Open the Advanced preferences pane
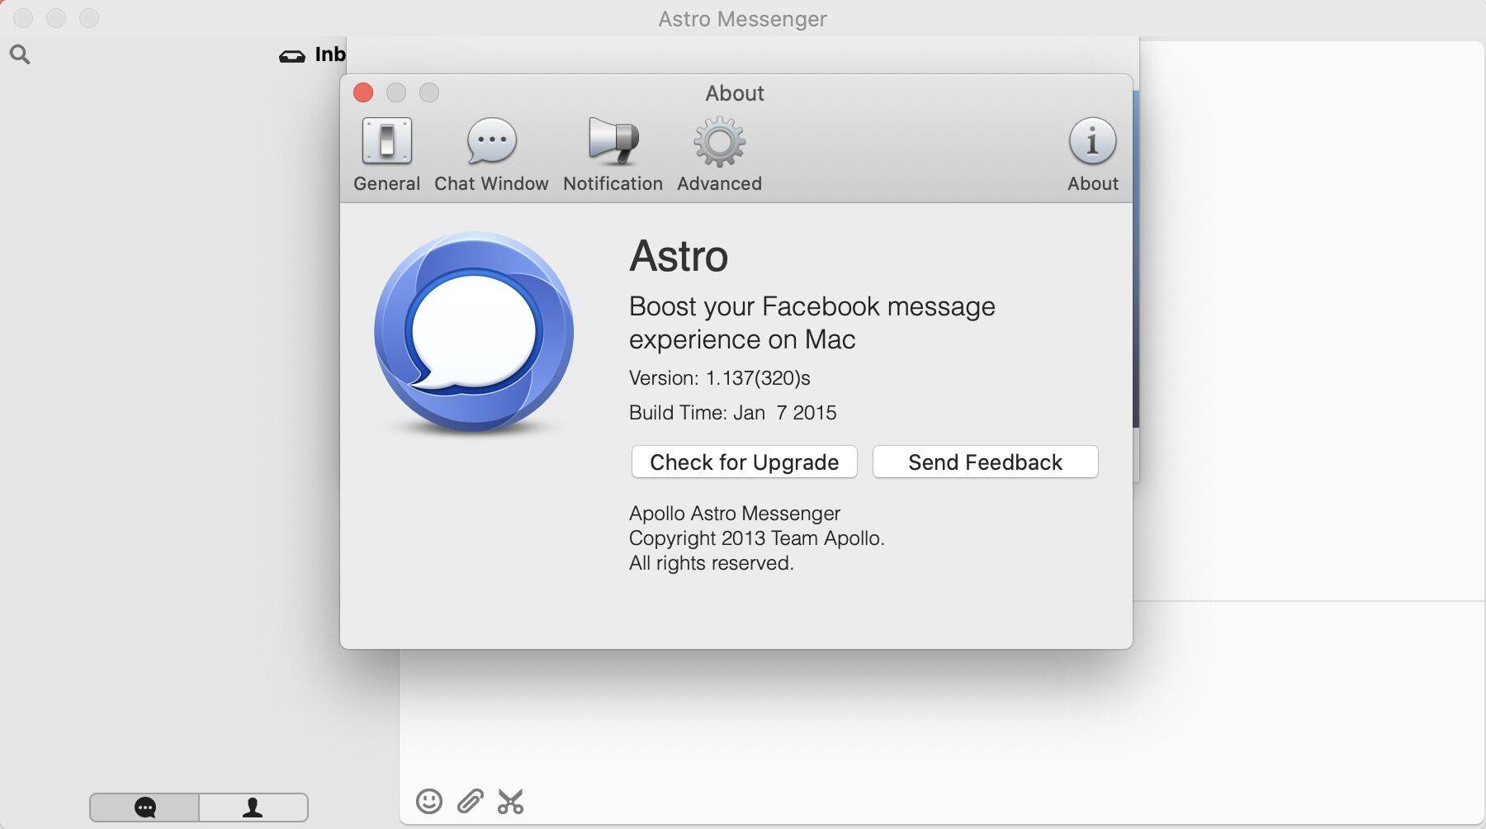The image size is (1486, 829). (719, 155)
